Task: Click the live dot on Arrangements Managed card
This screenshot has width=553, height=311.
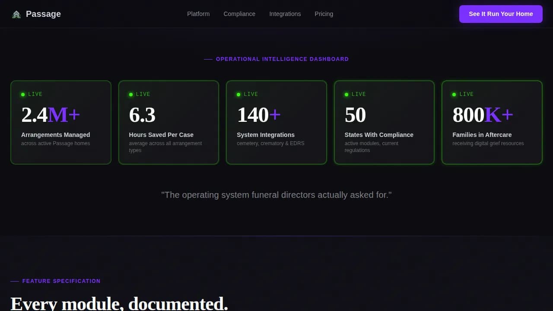Action: coord(23,94)
